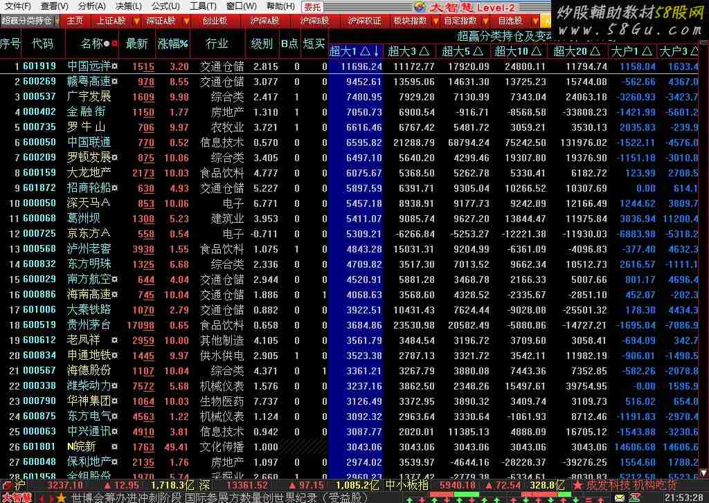Click the marker icon beside 老凤祥

pos(115,340)
